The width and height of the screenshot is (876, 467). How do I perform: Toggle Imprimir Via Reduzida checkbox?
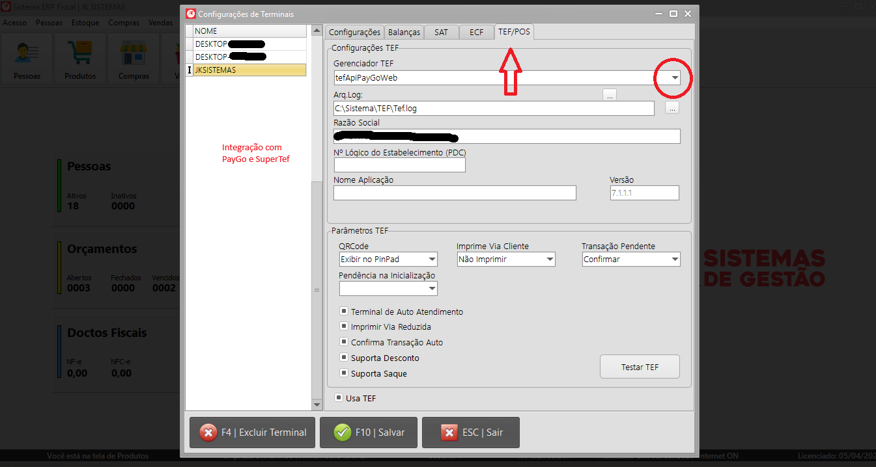click(x=344, y=327)
